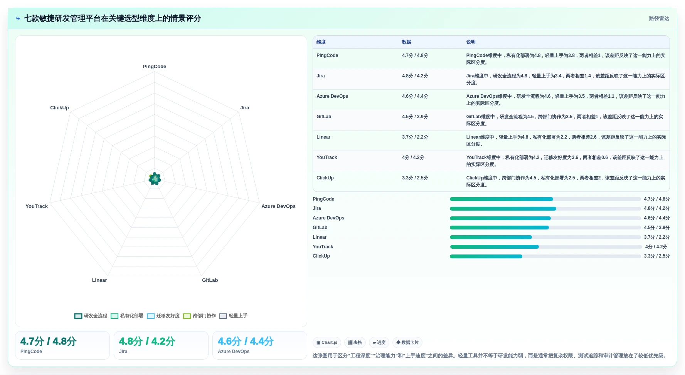This screenshot has height=375, width=685.
Task: Click the 进度 tag chip
Action: [379, 342]
